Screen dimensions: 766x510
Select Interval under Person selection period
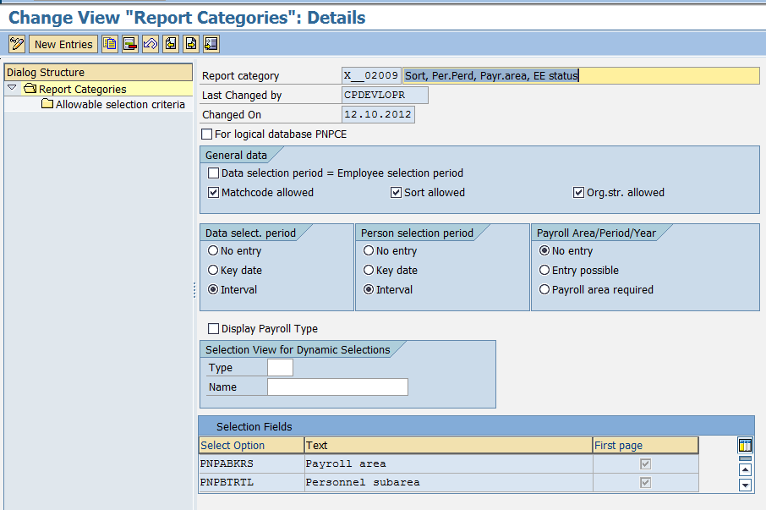369,290
